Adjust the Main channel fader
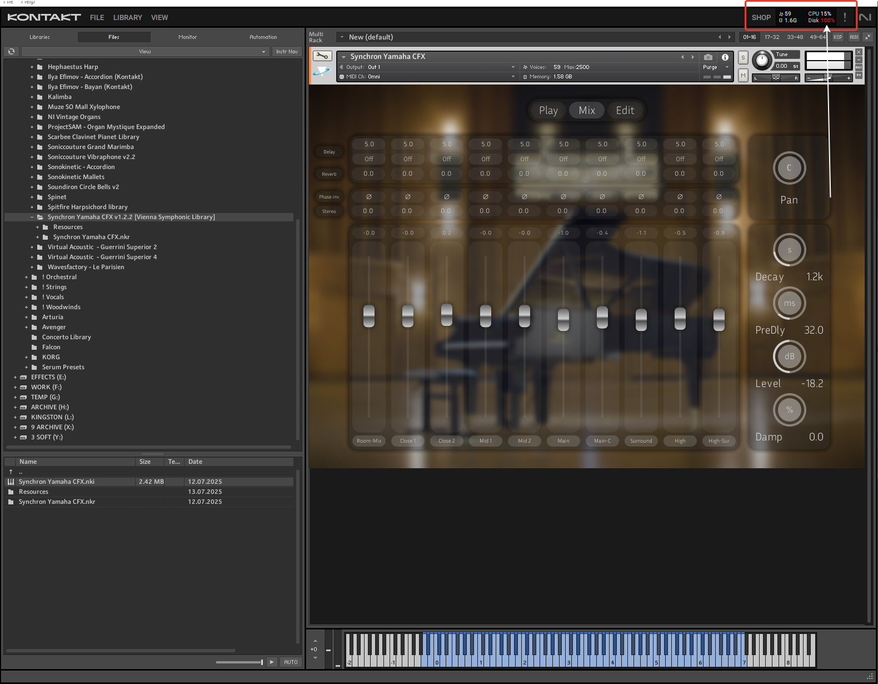Screen dimensions: 878x684 563,319
